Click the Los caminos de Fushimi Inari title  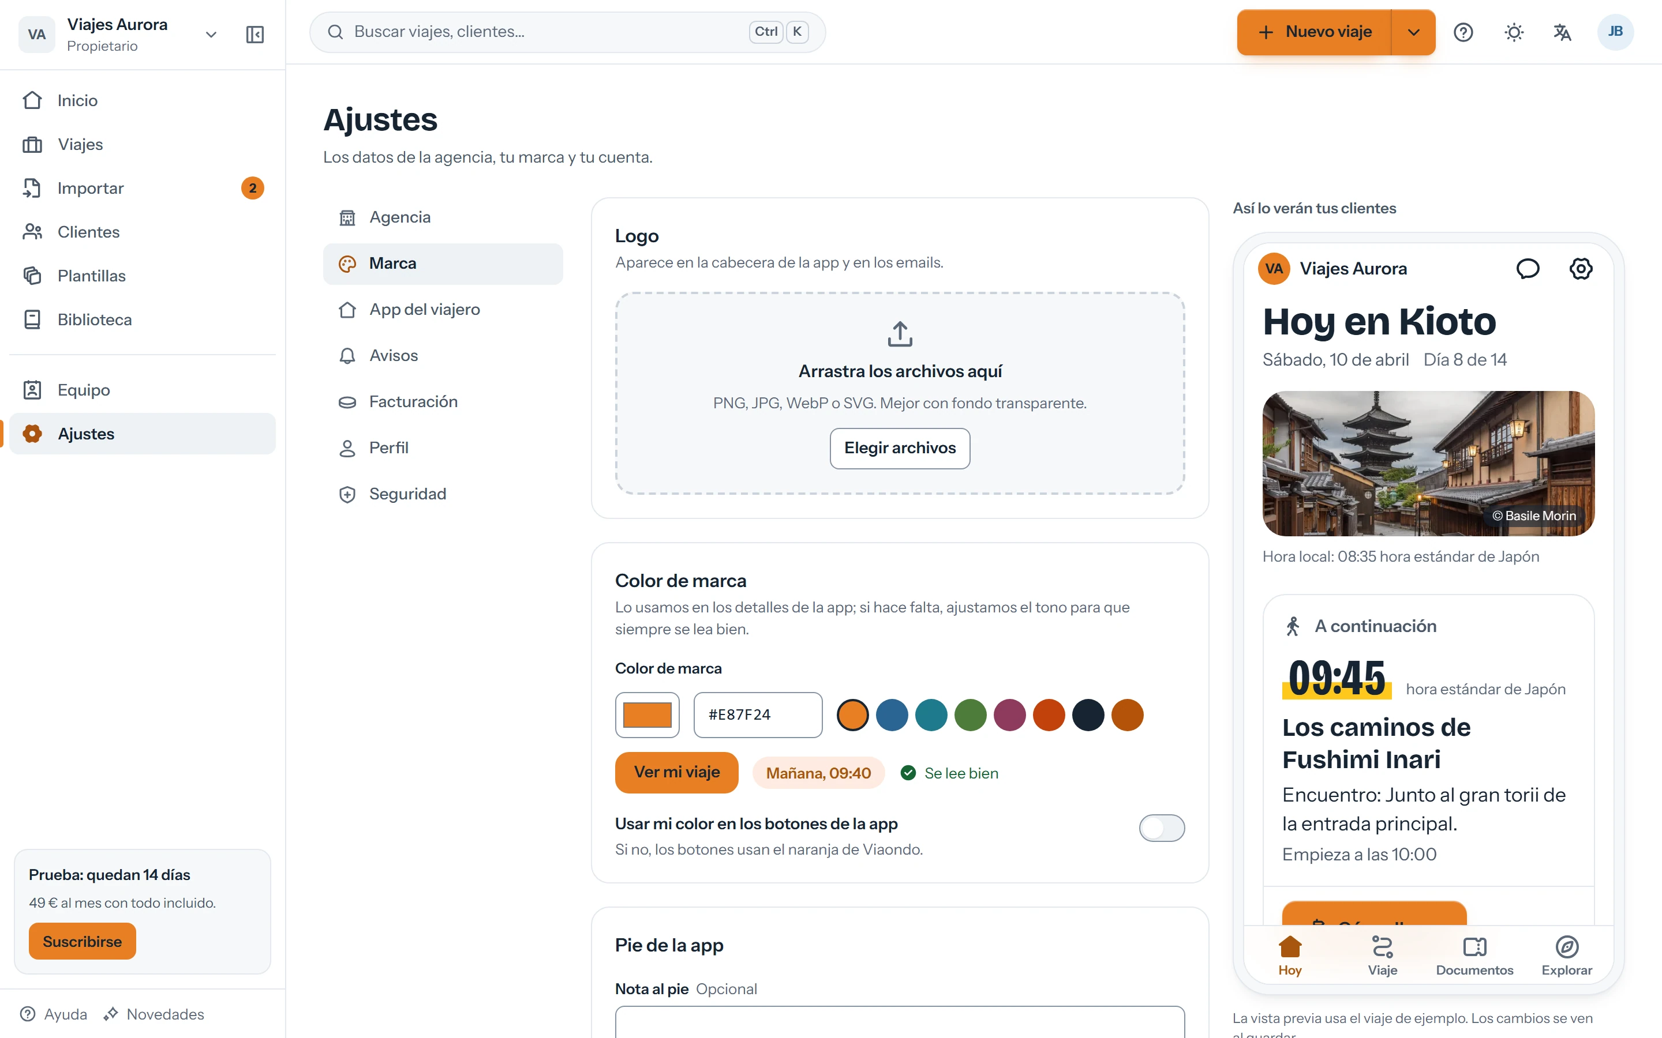coord(1376,743)
